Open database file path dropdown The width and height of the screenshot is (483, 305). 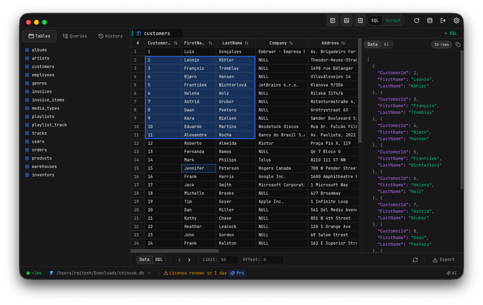point(149,273)
